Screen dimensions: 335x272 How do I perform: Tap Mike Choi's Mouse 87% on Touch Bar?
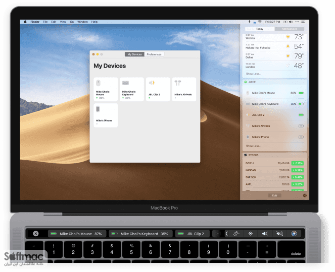point(77,234)
